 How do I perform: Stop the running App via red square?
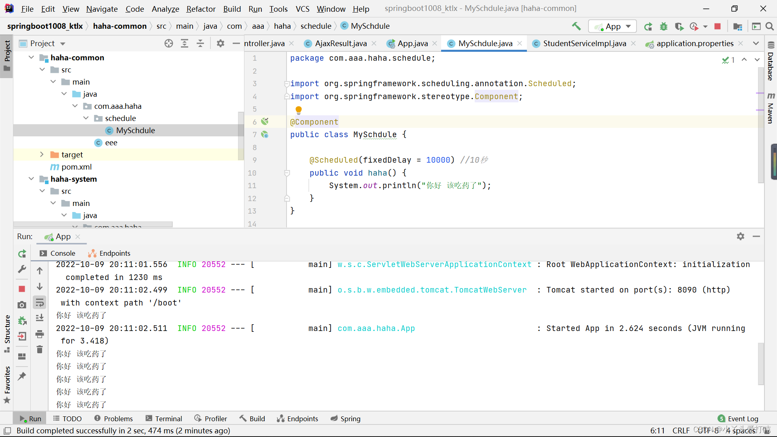718,26
